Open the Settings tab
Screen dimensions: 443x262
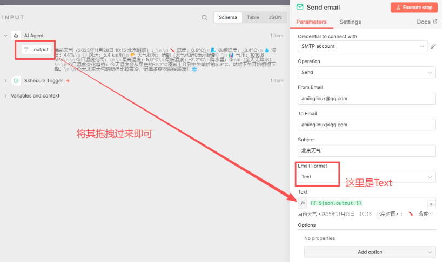[x=350, y=22]
